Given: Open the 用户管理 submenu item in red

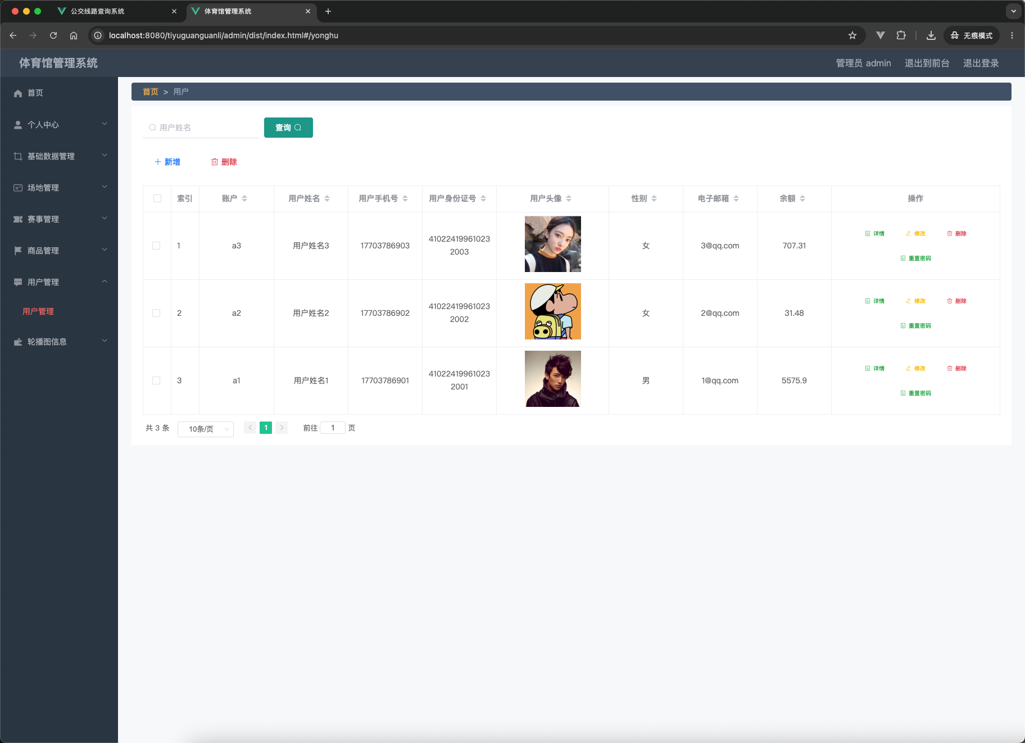Looking at the screenshot, I should (38, 311).
